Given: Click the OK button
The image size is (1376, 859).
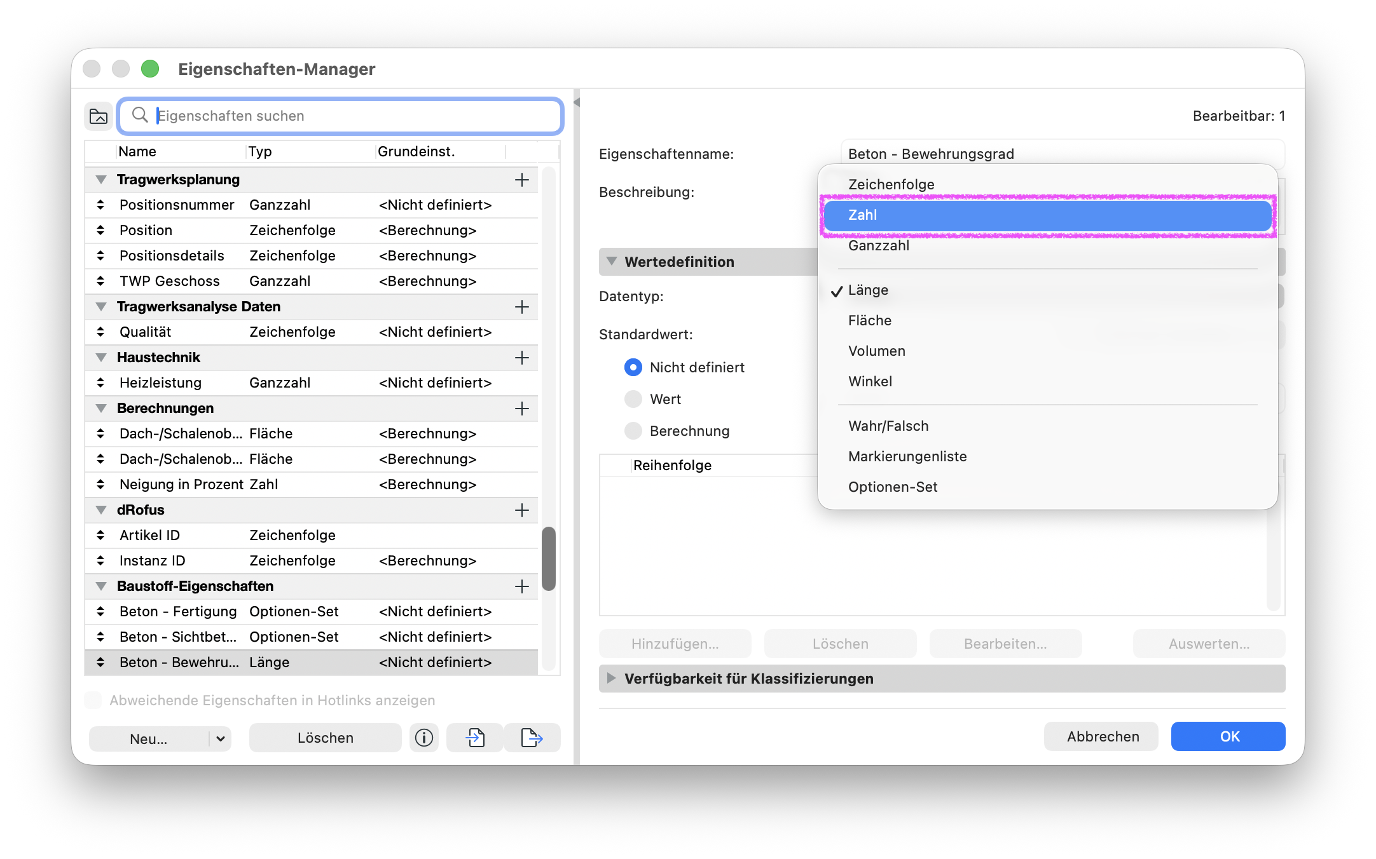Looking at the screenshot, I should (1228, 736).
